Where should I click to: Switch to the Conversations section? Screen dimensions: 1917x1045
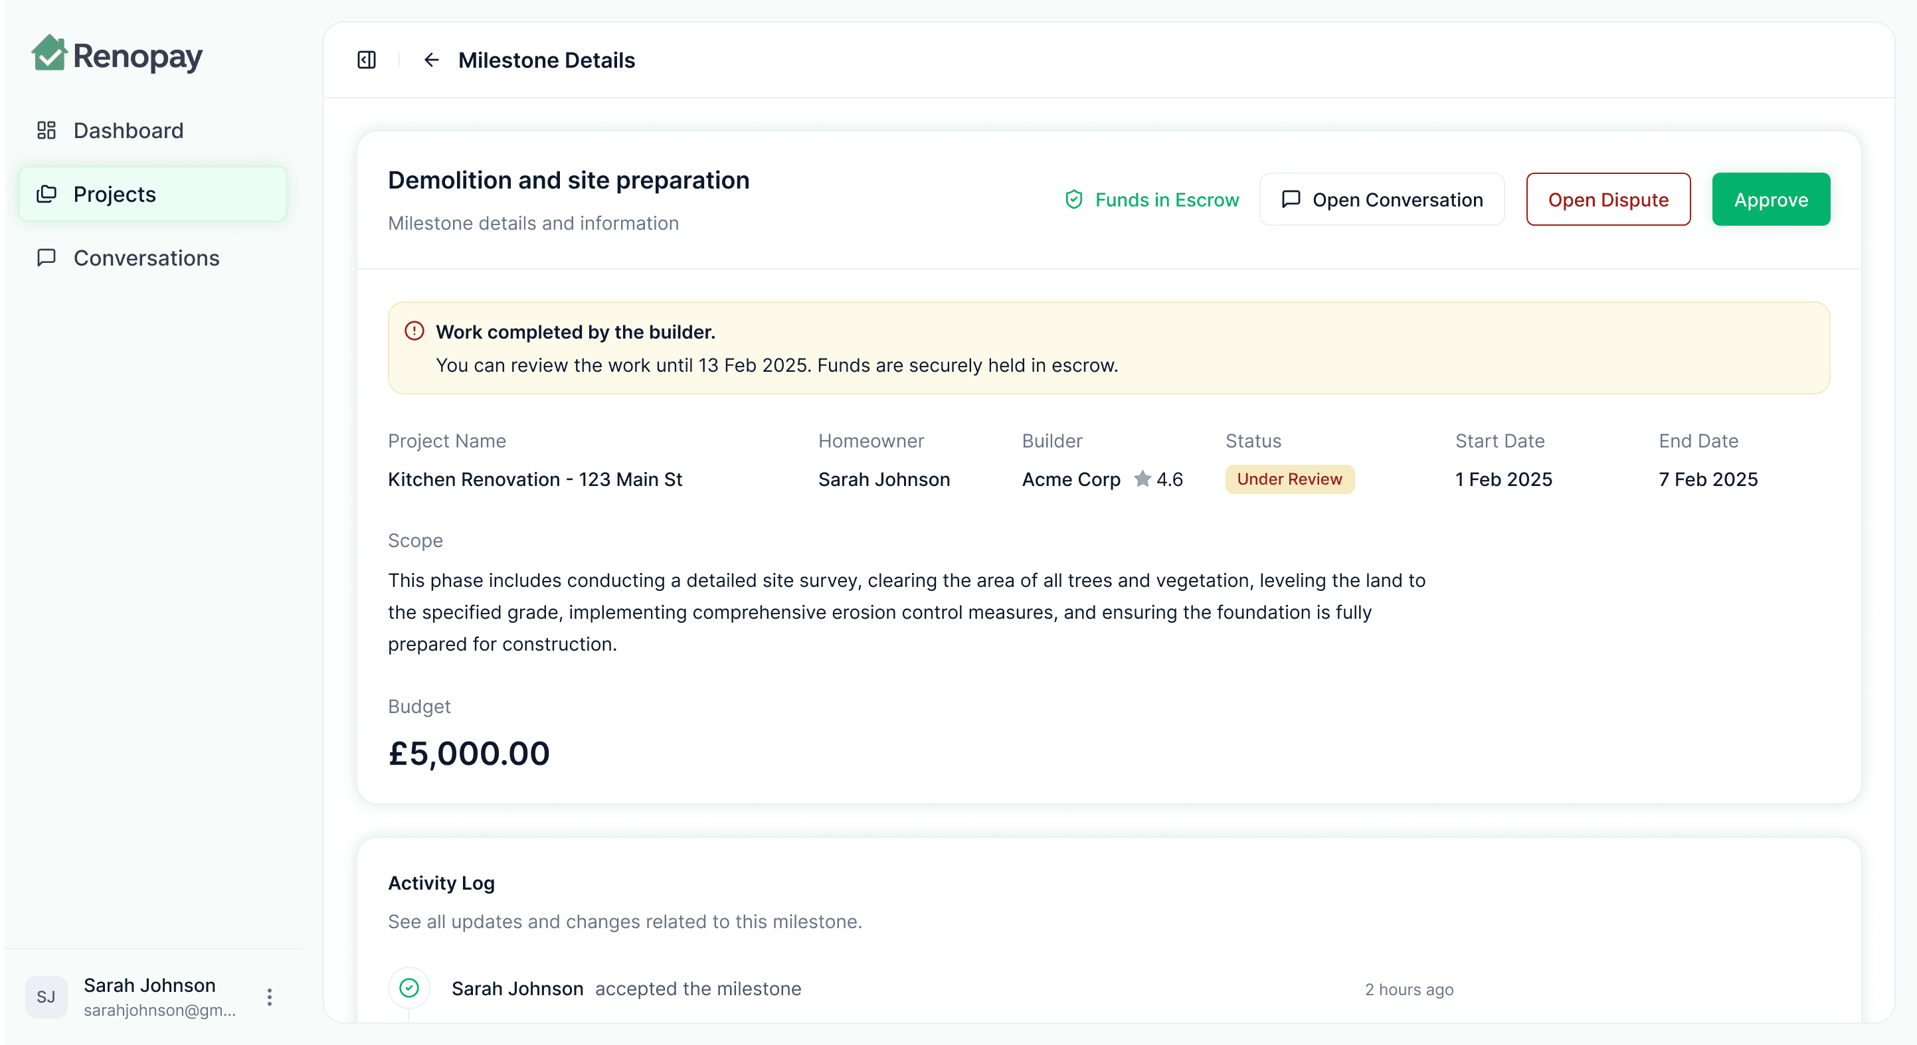[146, 258]
